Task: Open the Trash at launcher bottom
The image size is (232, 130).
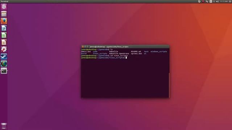Action: [x=4, y=126]
